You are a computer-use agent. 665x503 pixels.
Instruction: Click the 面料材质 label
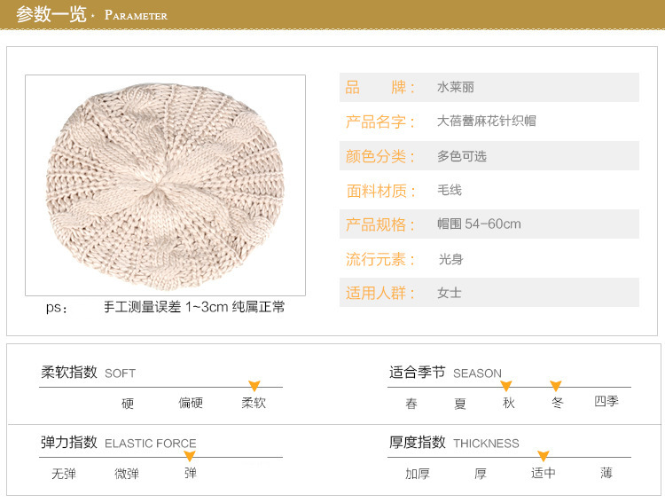click(380, 191)
